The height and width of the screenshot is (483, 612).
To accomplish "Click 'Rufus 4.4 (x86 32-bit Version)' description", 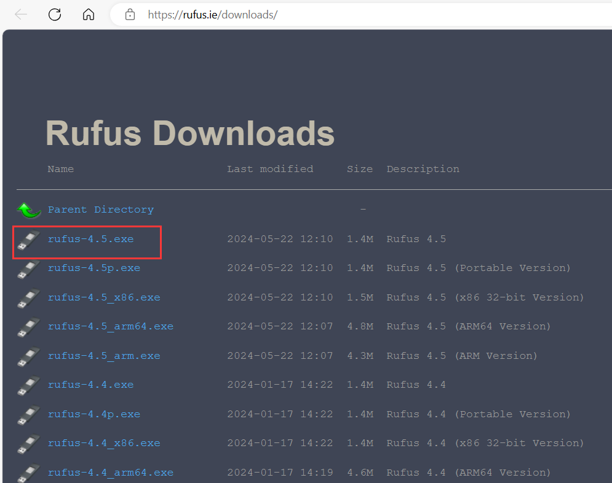I will (485, 443).
